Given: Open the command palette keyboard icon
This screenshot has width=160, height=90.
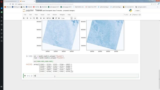Looking at the screenshot, I should click(x=75, y=18).
